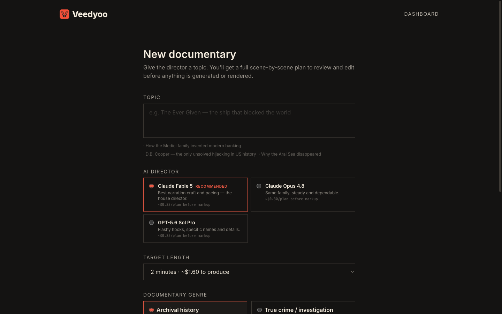Screen dimensions: 502x314
Task: Open the Target Length dropdown
Action: 249,272
